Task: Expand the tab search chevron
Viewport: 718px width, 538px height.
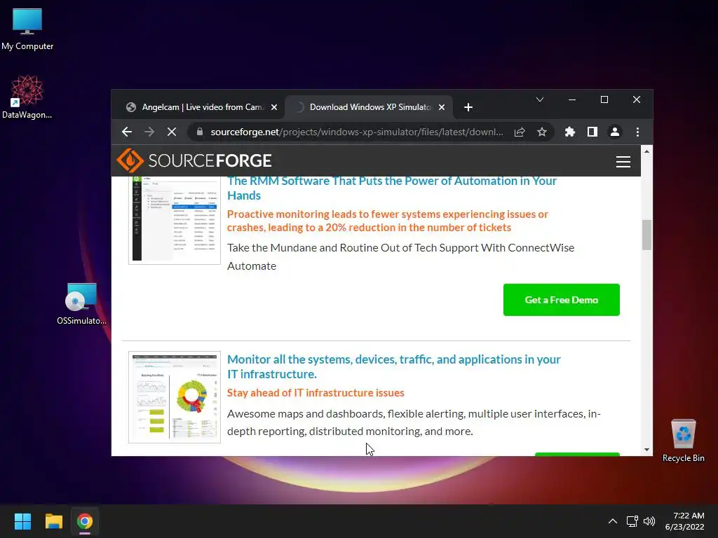Action: [x=540, y=99]
